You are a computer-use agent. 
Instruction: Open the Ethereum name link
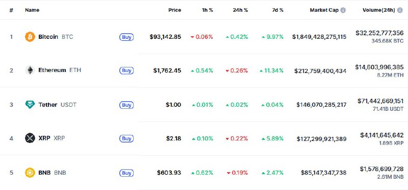[x=52, y=70]
